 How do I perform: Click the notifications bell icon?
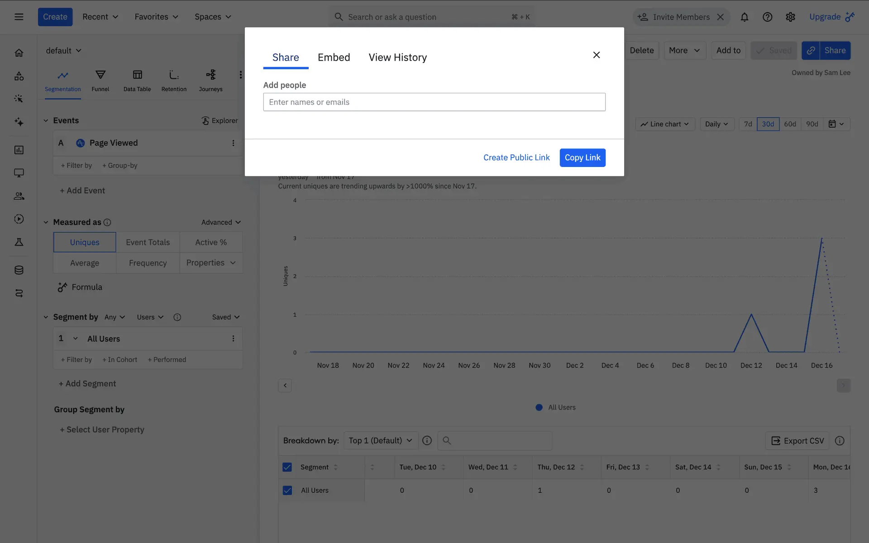point(744,17)
